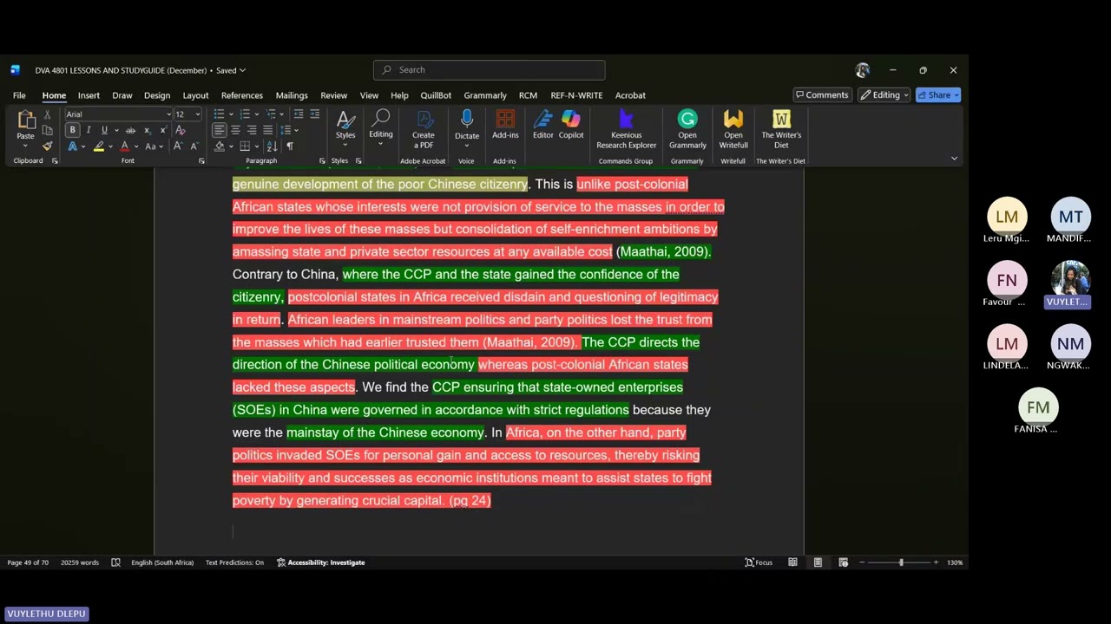Select MT participant avatar
The width and height of the screenshot is (1111, 624).
tap(1070, 217)
